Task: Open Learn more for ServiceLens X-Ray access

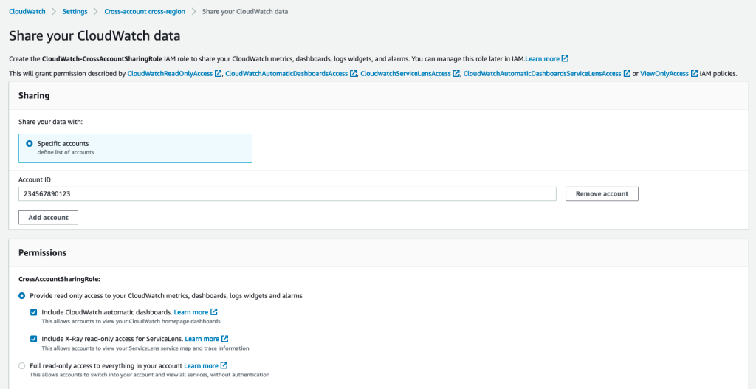Action: click(x=202, y=339)
